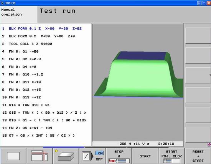The height and width of the screenshot is (164, 211).
Task: Click the blue soft-key row indicator bar
Action: point(64,147)
